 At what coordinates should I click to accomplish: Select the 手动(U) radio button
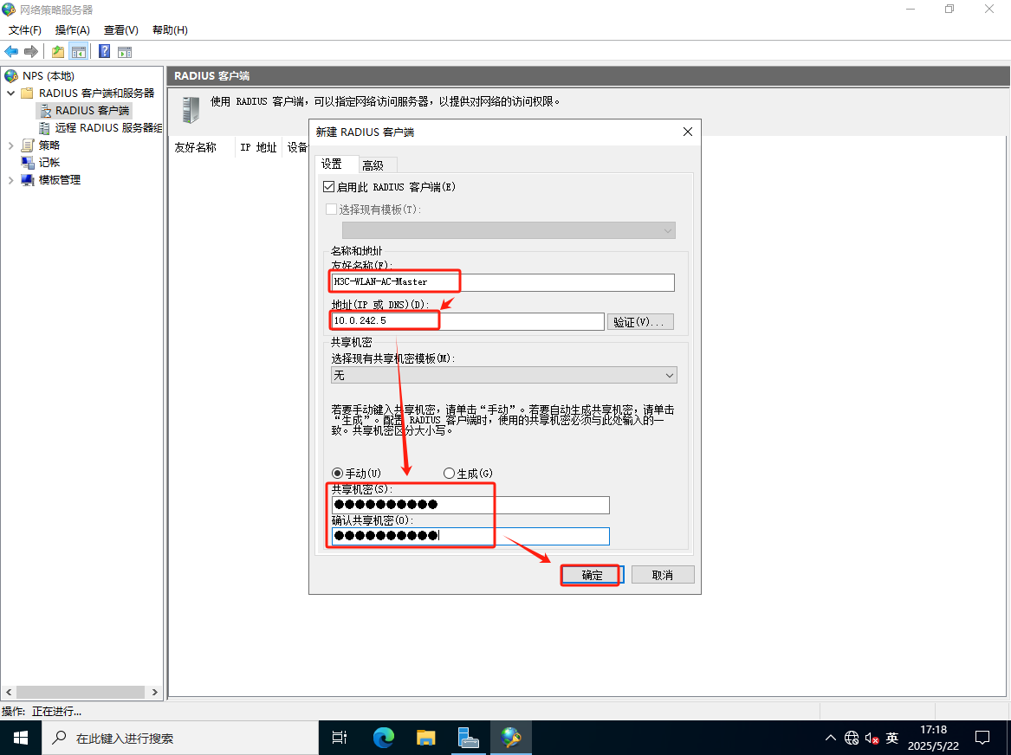[337, 474]
